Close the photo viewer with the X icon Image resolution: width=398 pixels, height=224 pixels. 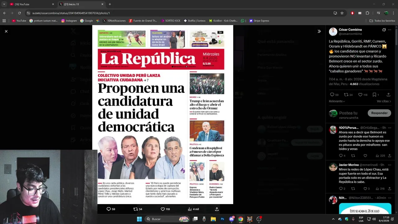pos(6,31)
